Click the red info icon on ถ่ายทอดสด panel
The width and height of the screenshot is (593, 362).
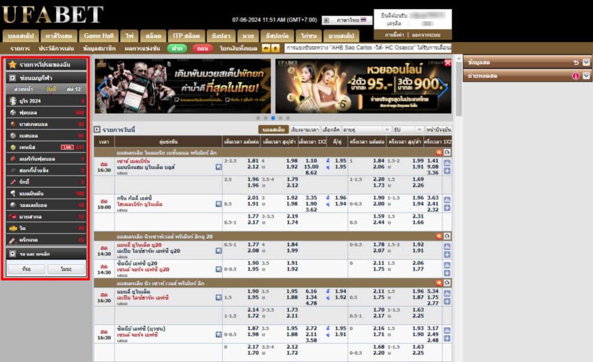coord(576,76)
